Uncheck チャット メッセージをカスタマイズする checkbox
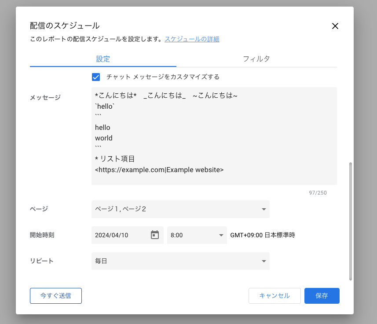This screenshot has width=377, height=324. coord(96,77)
